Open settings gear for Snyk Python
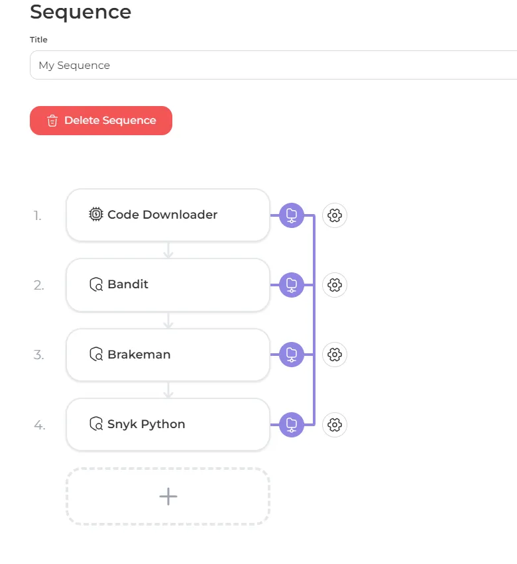This screenshot has width=517, height=564. point(335,424)
